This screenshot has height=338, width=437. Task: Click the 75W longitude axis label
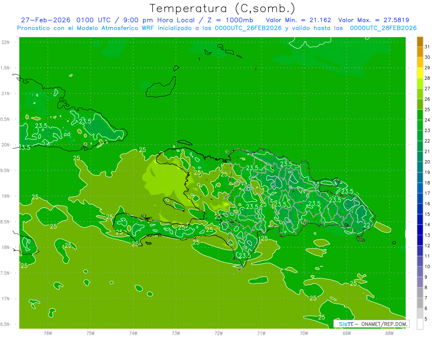pyautogui.click(x=91, y=333)
